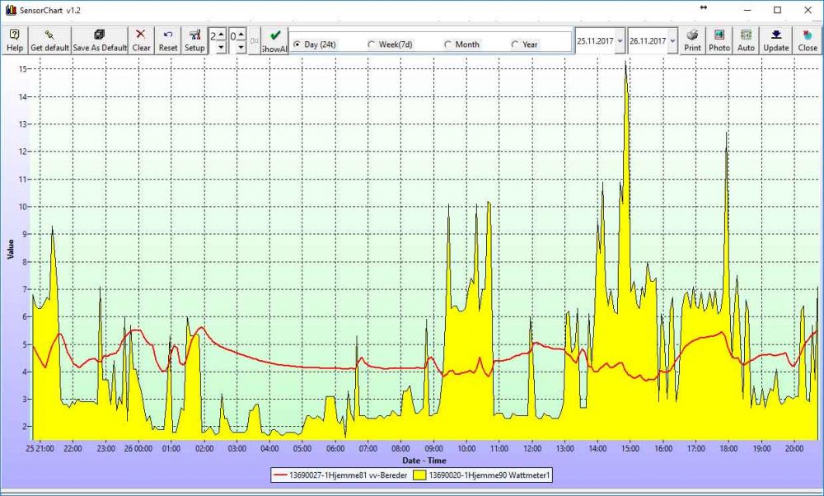Click the ShowAll checkmark button

point(274,40)
